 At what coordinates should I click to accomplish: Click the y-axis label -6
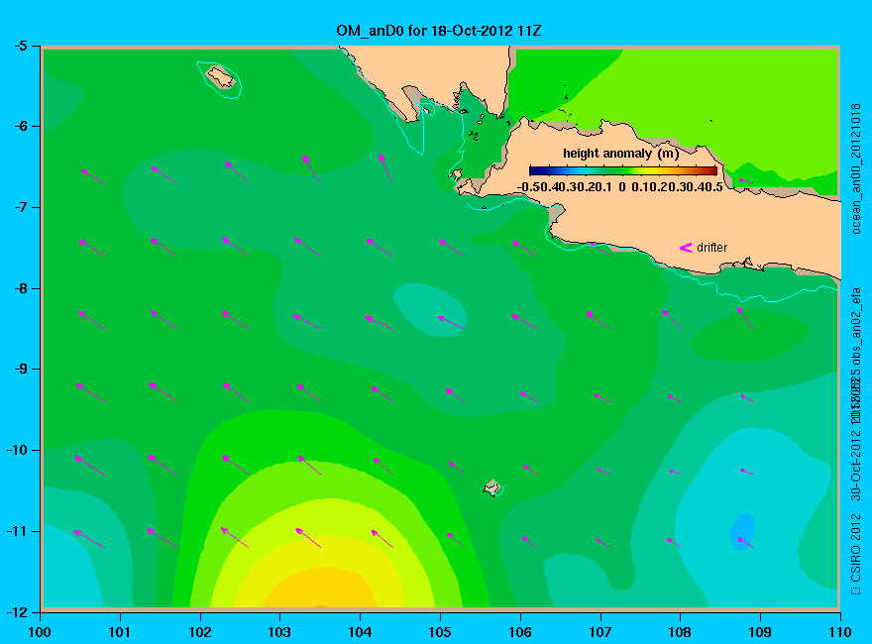[x=21, y=126]
